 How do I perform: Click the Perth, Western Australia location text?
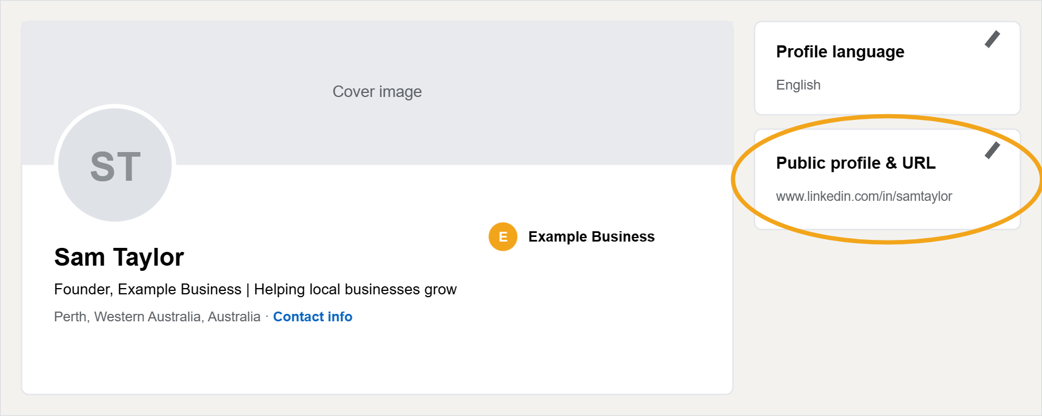click(x=157, y=317)
